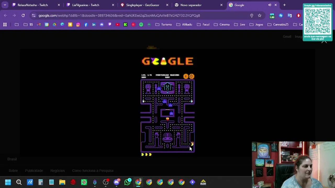Open the red YouTube bookmark

[x=118, y=25]
